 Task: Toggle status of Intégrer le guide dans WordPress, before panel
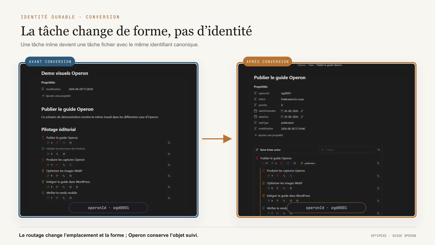43,182
